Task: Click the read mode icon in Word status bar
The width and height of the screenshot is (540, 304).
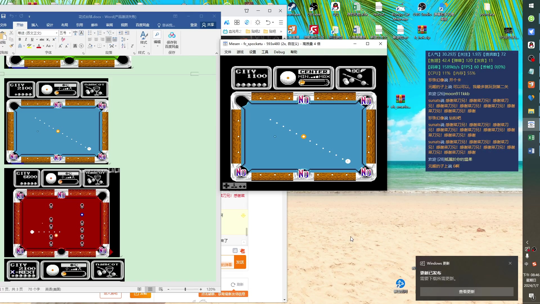Action: tap(139, 289)
